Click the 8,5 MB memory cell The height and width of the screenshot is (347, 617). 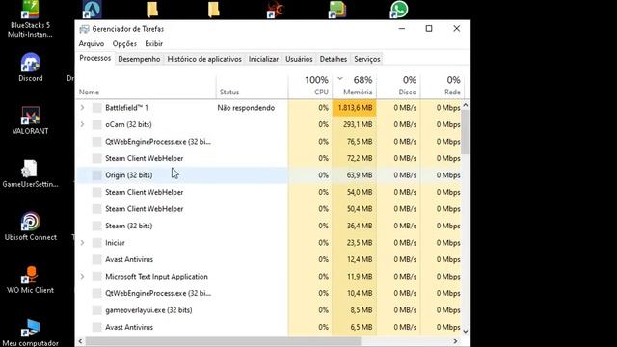tap(355, 310)
